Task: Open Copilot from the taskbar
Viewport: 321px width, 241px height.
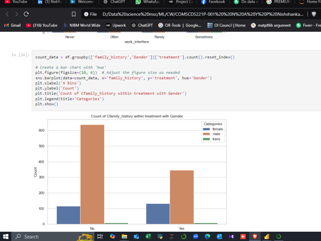Action: coord(112,237)
